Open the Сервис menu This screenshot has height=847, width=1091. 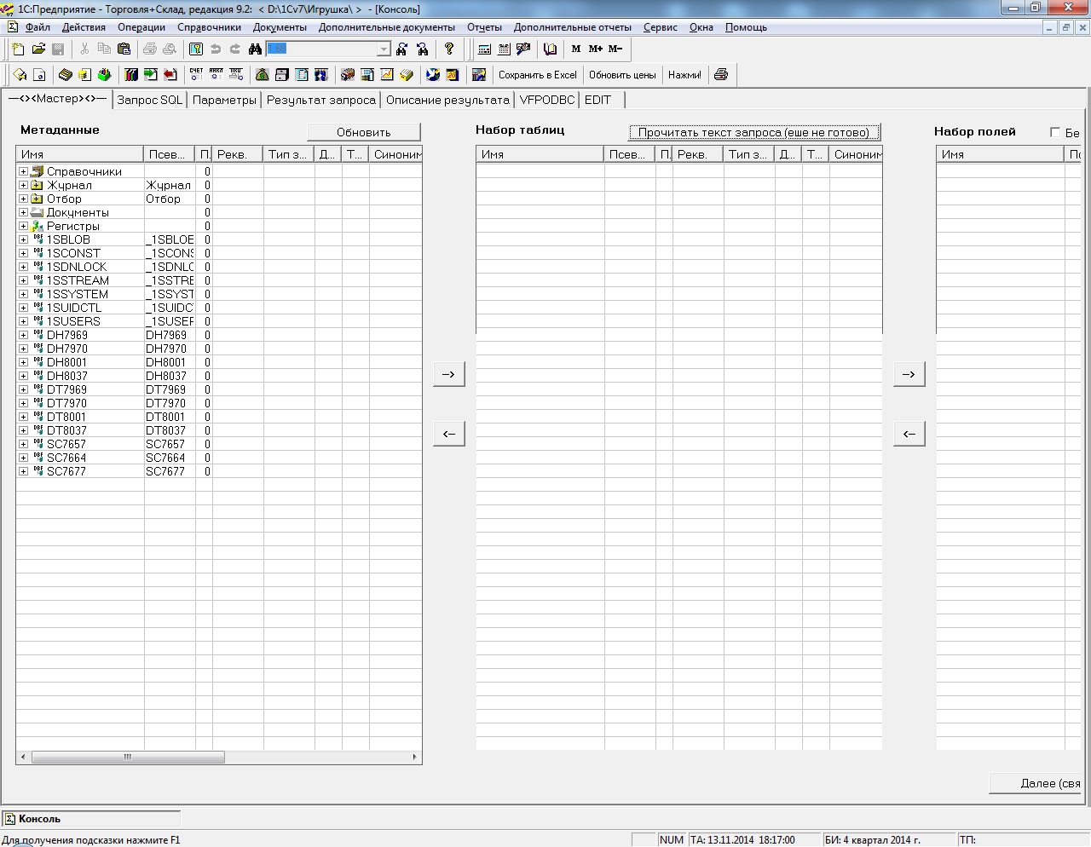(660, 27)
